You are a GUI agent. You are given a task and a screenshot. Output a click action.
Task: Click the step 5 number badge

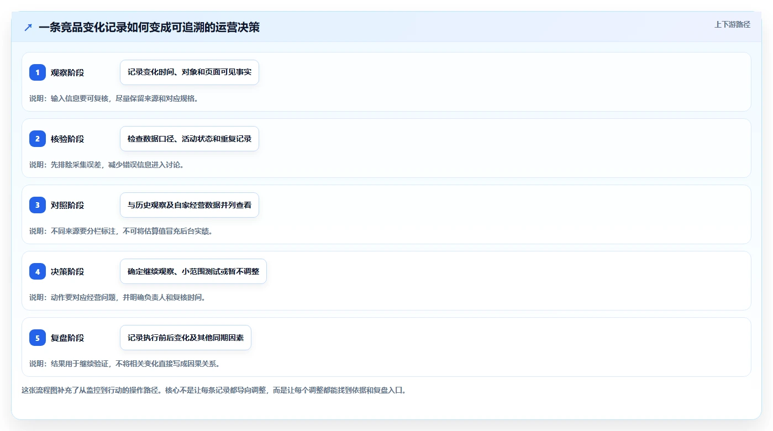click(38, 338)
